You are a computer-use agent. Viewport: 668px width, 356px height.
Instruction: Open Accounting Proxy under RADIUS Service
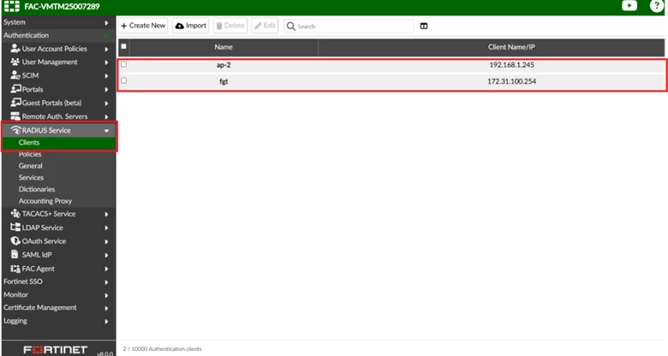tap(45, 201)
